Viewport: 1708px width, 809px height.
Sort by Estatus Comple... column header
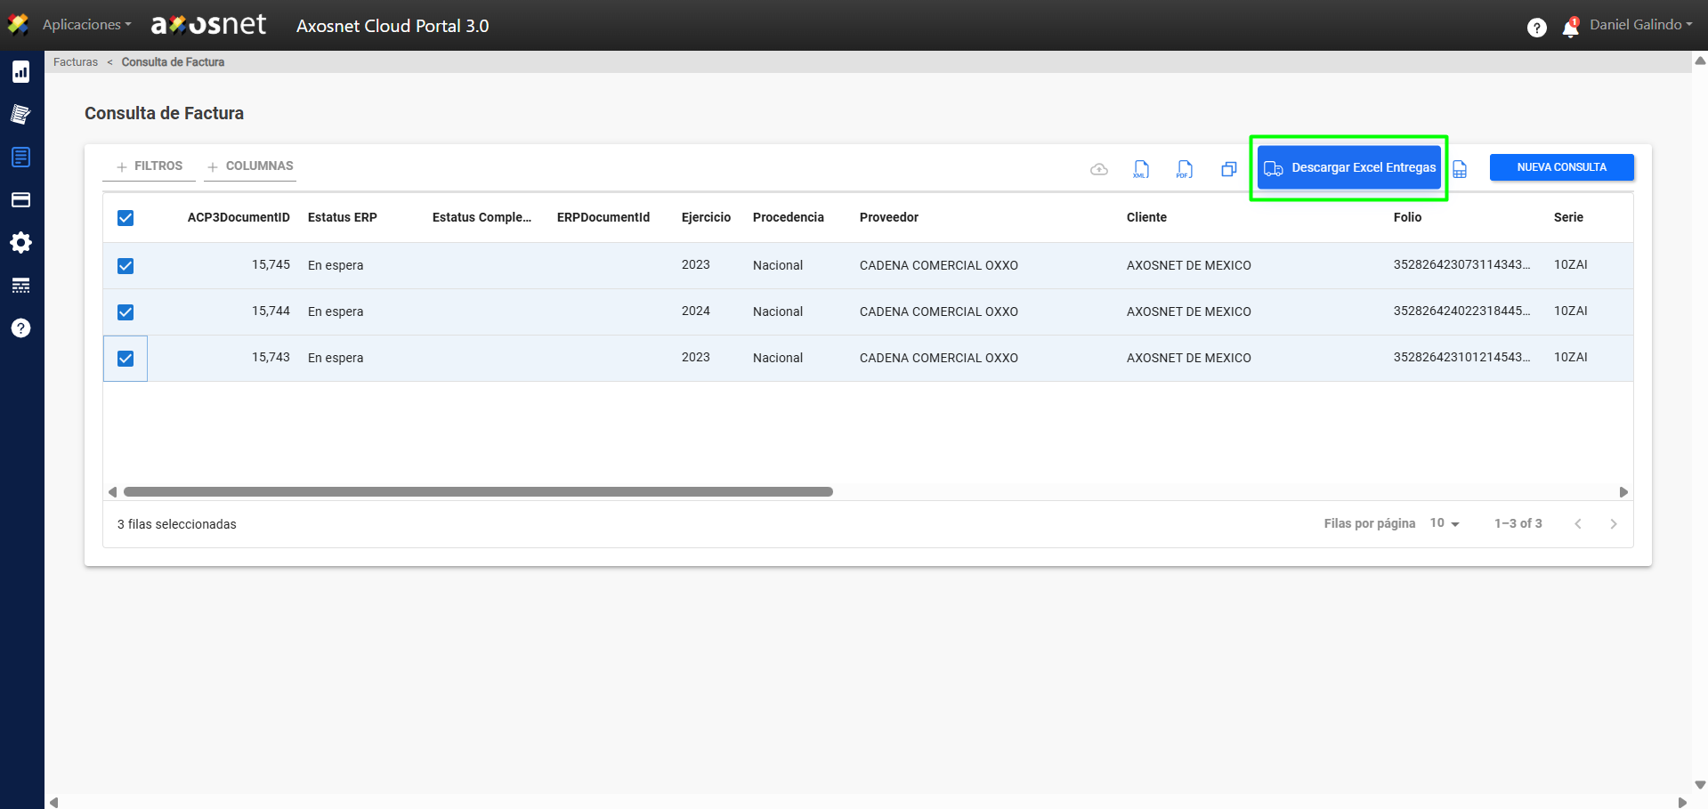click(x=482, y=217)
